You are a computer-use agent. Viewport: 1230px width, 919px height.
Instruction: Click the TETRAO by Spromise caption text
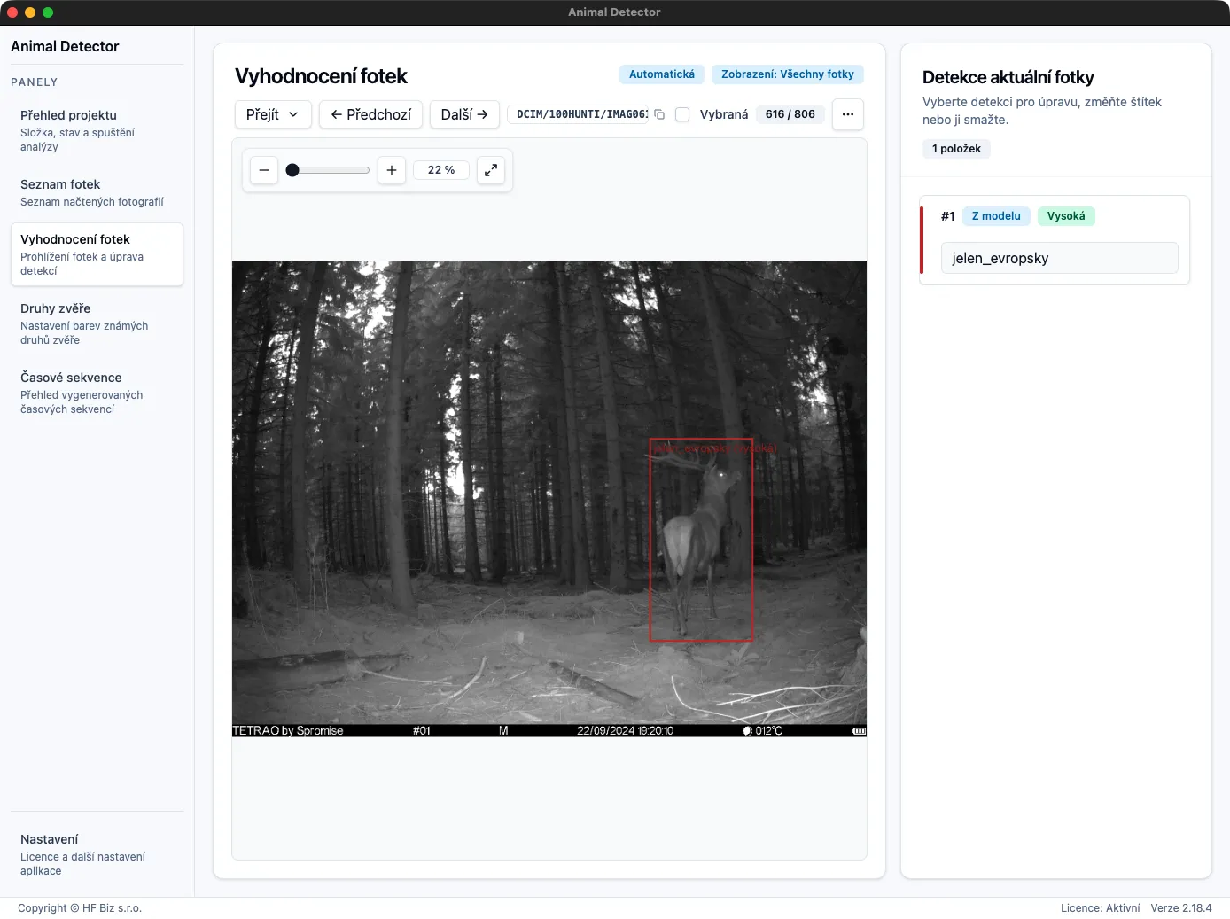288,731
